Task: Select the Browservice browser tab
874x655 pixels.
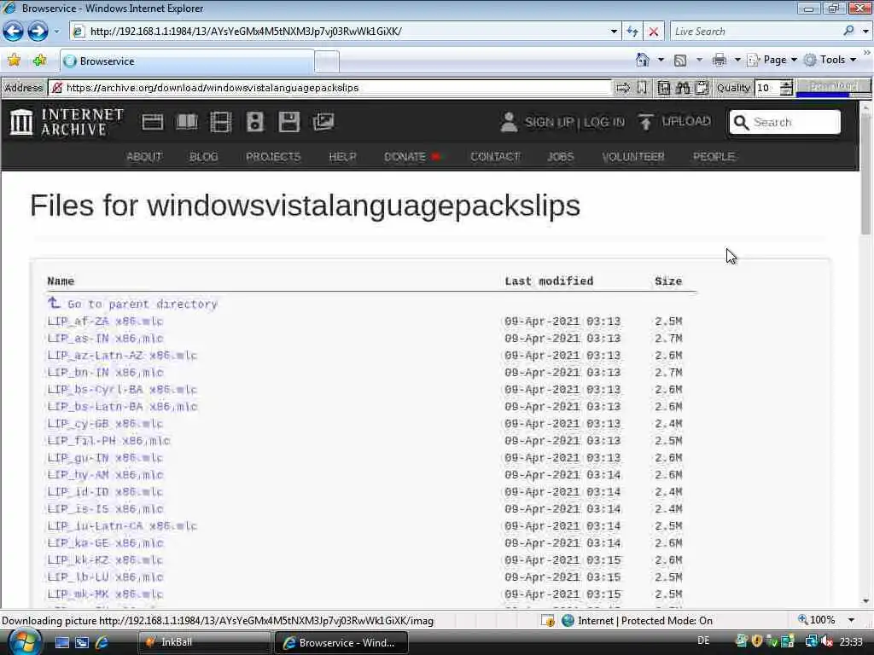Action: pyautogui.click(x=187, y=61)
